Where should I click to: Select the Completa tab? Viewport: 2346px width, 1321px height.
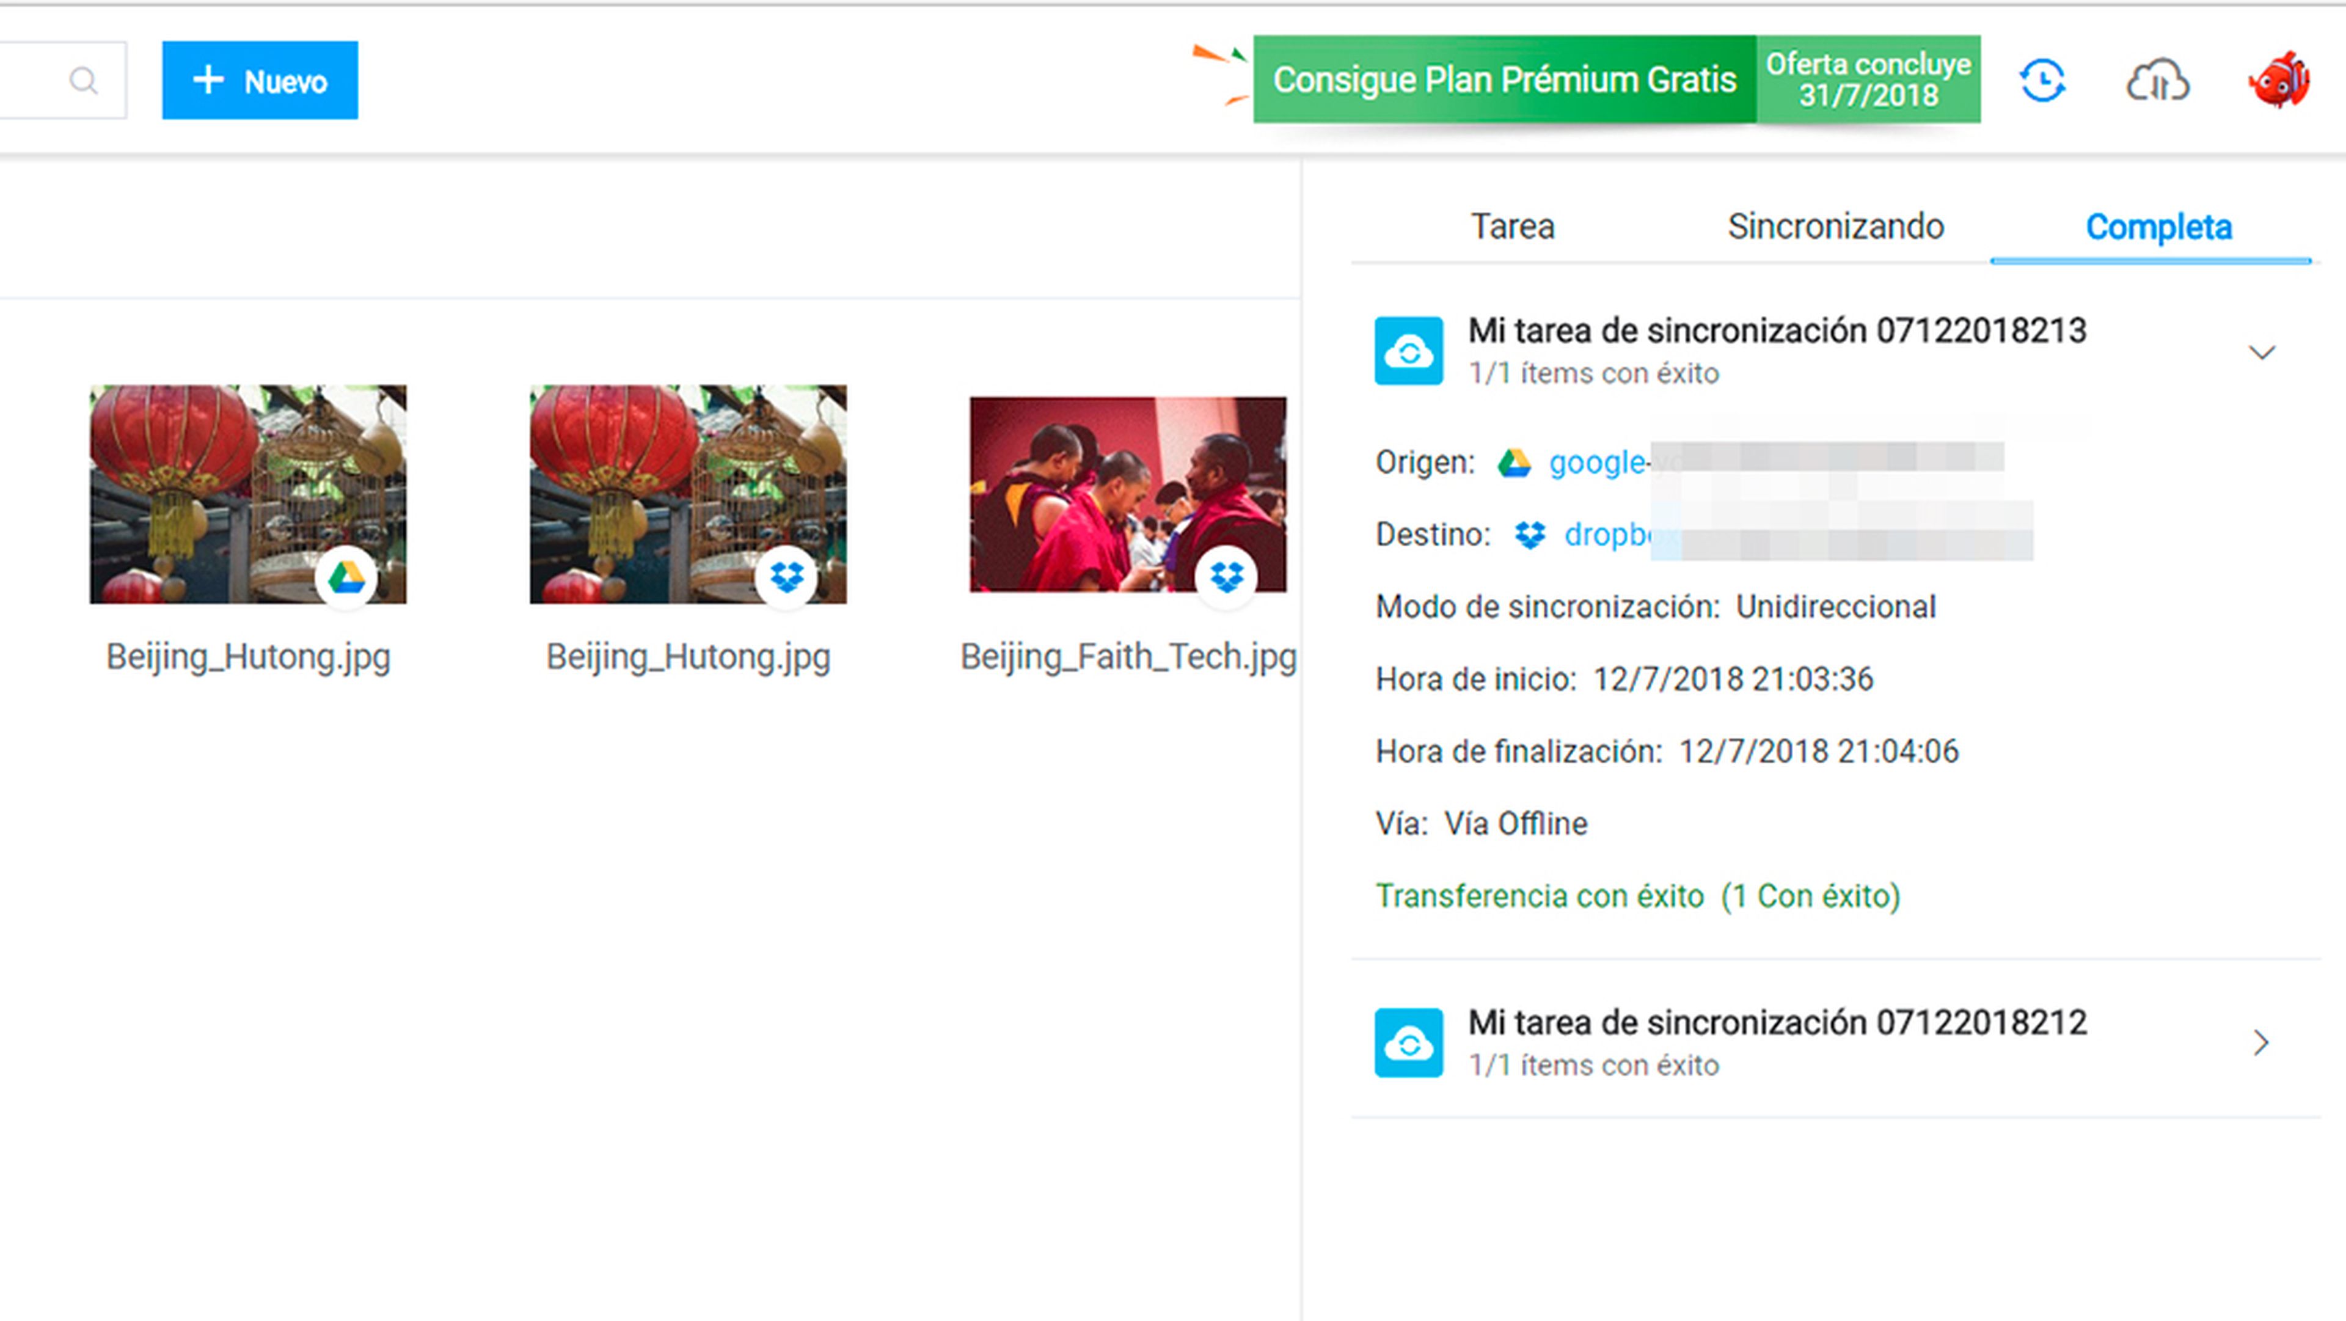point(2157,227)
